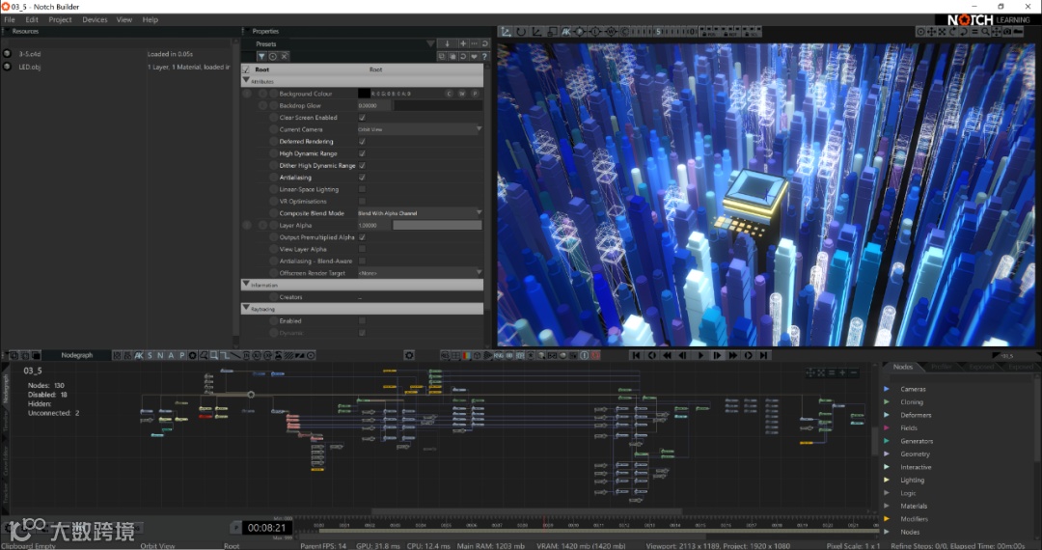Image resolution: width=1042 pixels, height=550 pixels.
Task: Open the View menu
Action: [x=124, y=20]
